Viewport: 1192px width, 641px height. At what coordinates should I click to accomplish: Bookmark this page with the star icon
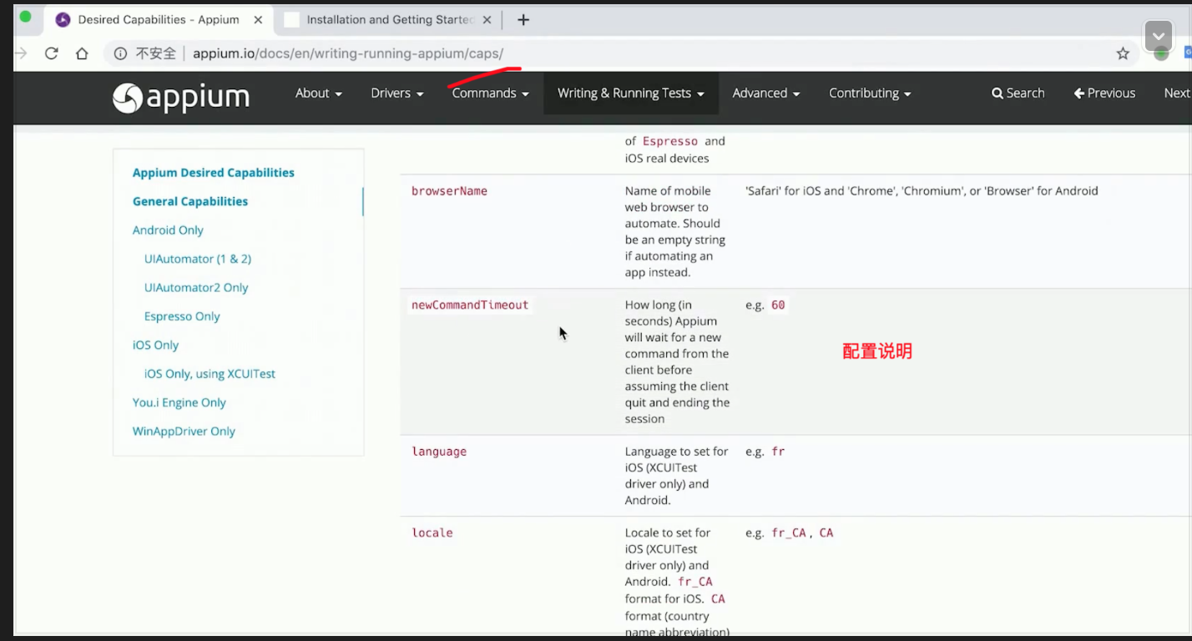click(x=1123, y=53)
